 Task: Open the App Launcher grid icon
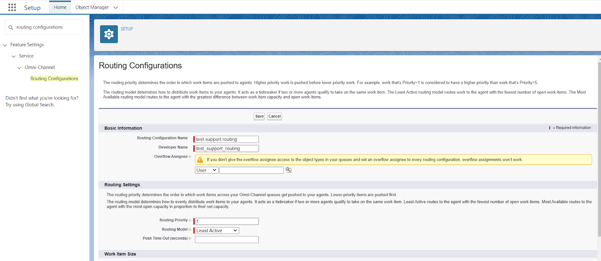(12, 8)
